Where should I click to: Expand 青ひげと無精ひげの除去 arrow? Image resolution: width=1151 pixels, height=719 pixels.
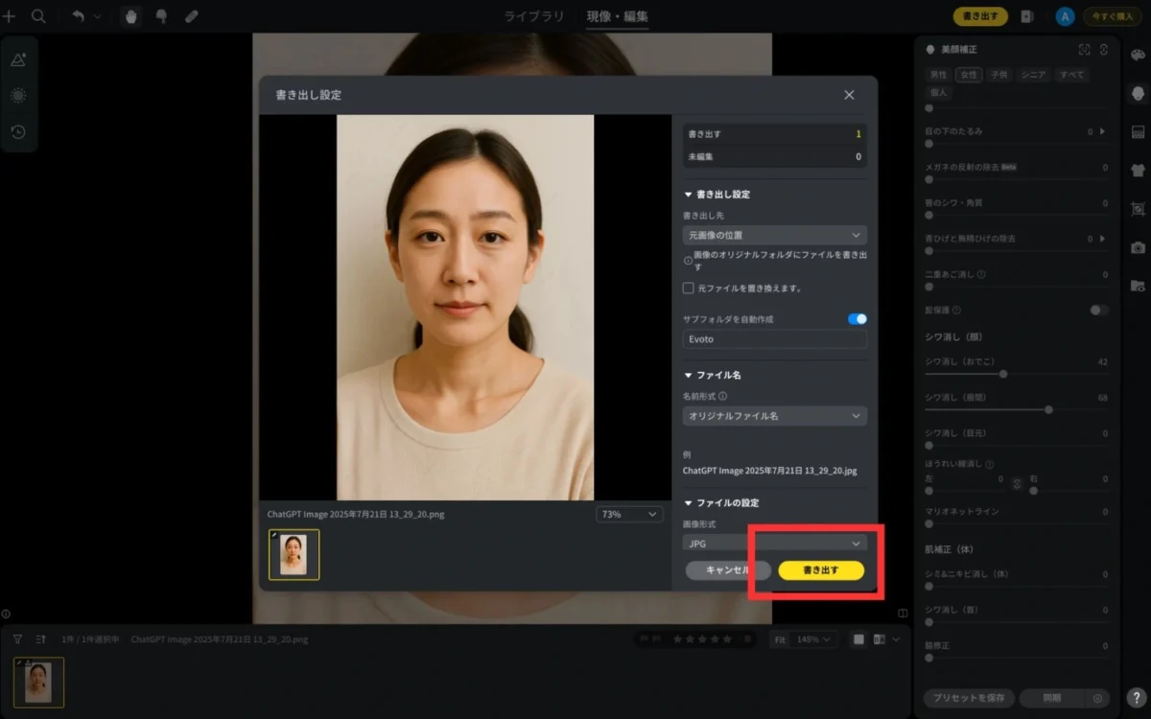pyautogui.click(x=1101, y=239)
